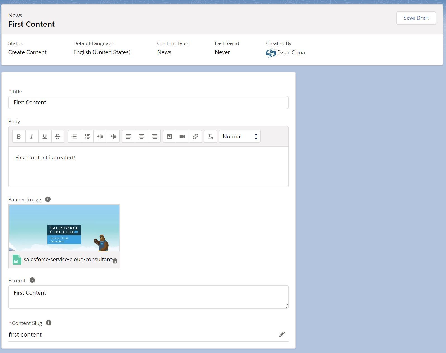446x353 pixels.
Task: Insert a numbered list
Action: (87, 136)
